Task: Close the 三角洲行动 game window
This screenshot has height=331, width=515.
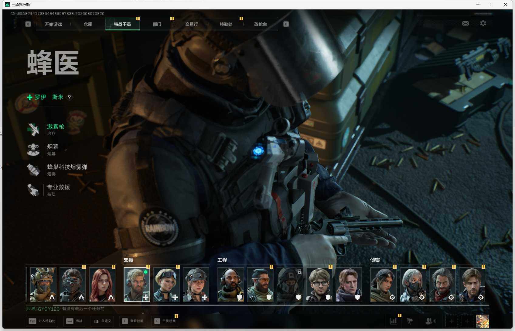Action: (506, 5)
